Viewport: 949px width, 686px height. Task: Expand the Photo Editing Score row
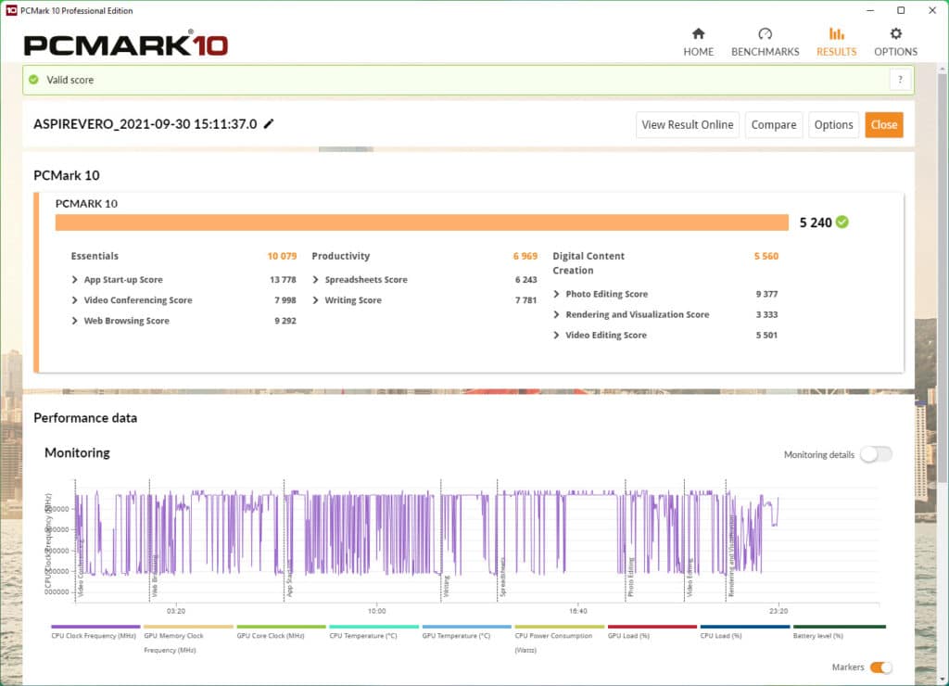(x=556, y=294)
